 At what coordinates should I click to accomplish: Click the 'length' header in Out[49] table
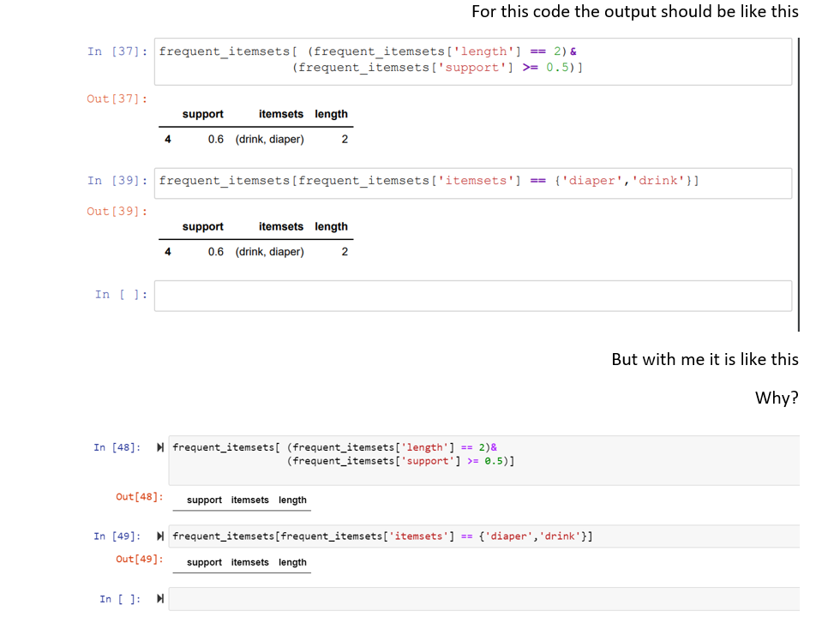292,562
